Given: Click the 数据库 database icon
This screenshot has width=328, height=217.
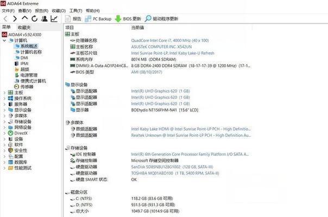Looking at the screenshot, I should 10,162.
